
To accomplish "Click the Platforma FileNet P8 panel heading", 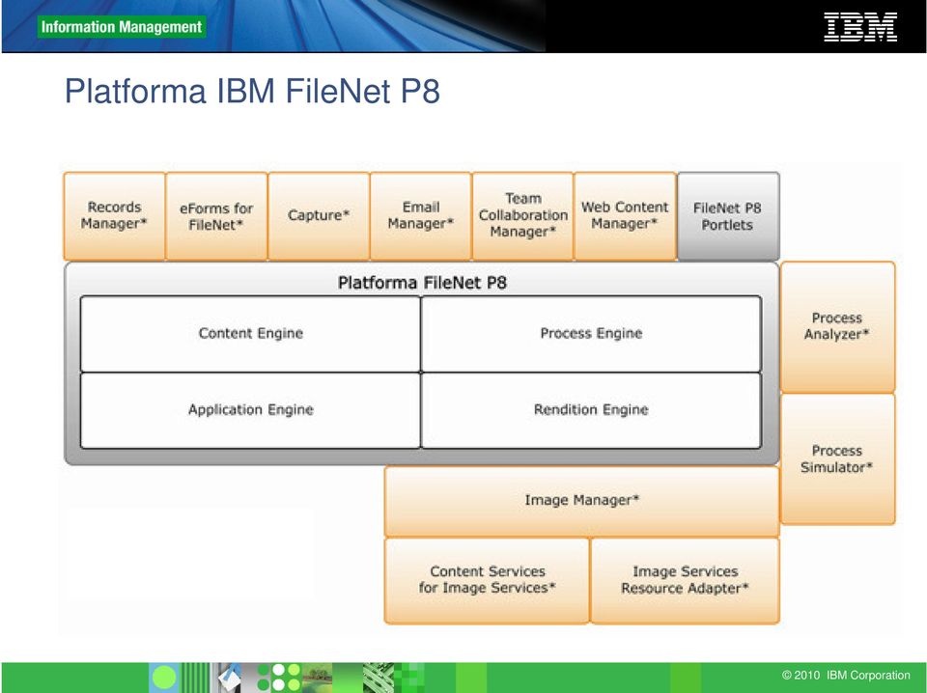I will pyautogui.click(x=422, y=283).
